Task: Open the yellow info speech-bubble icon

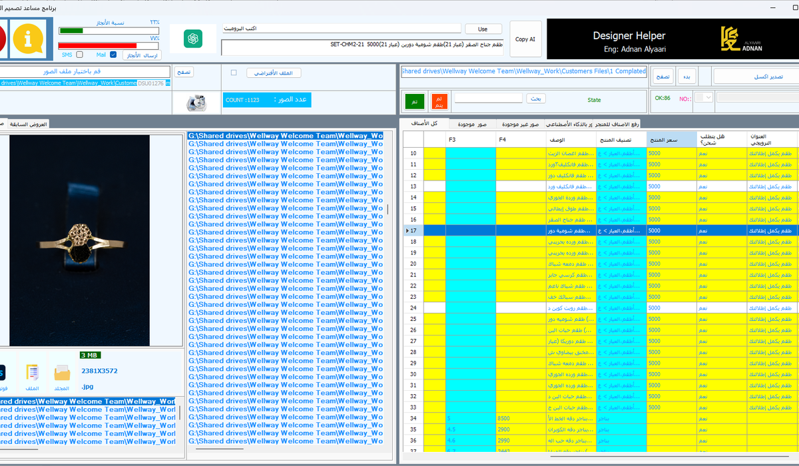Action: 28,39
